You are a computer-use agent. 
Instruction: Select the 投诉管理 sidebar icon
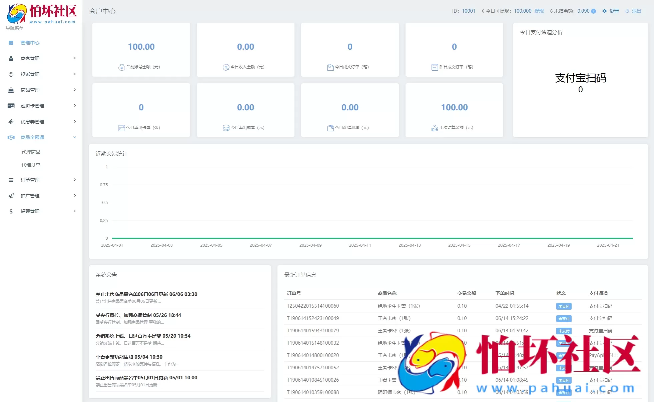coord(11,74)
